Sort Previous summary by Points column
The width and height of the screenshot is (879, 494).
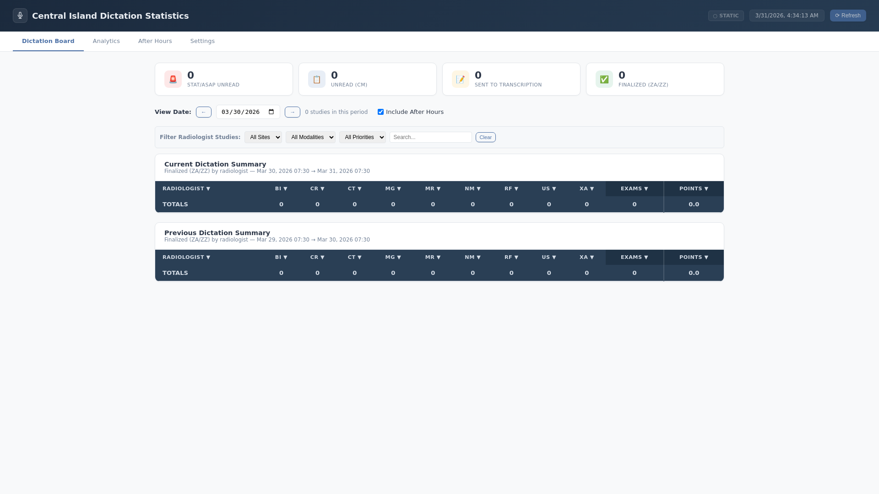(694, 257)
